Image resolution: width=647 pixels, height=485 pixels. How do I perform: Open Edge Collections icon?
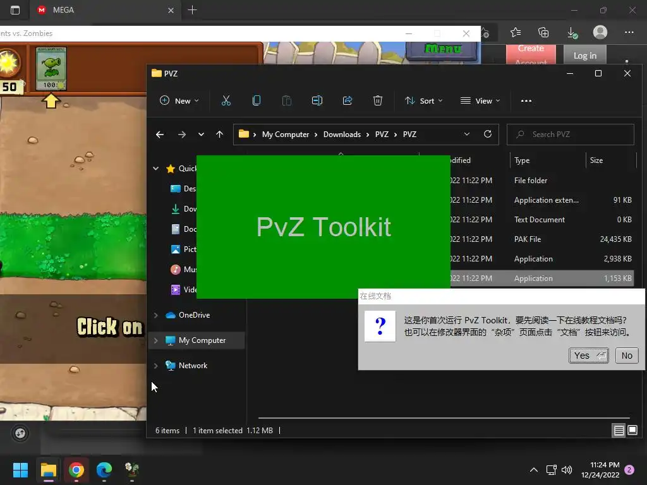543,32
